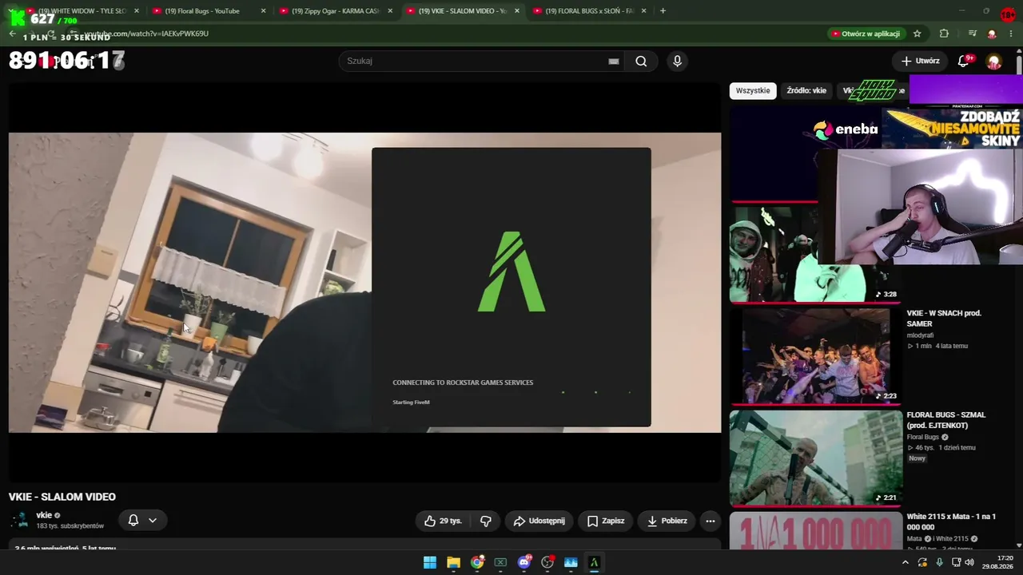Open Google Chrome from the taskbar
Viewport: 1023px width, 575px height.
pyautogui.click(x=477, y=562)
